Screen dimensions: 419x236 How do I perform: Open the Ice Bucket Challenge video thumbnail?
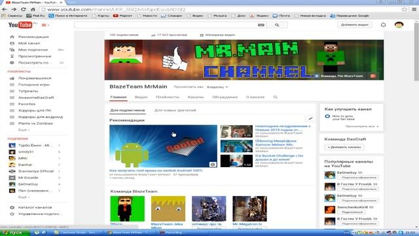236,161
